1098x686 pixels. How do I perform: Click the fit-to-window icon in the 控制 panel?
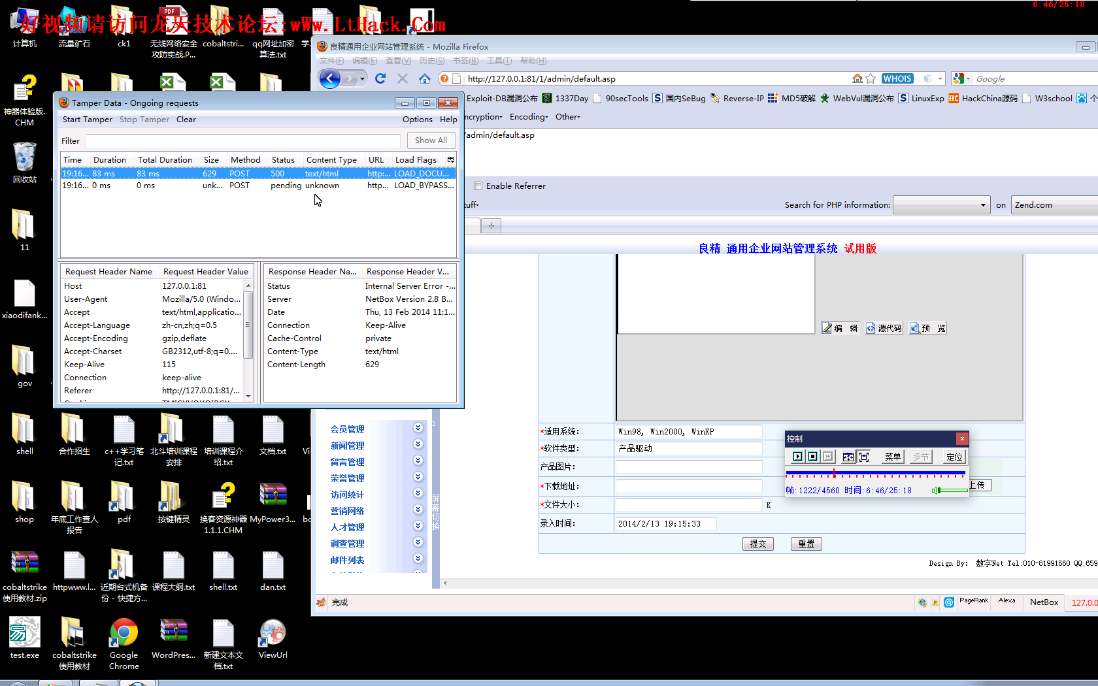848,457
